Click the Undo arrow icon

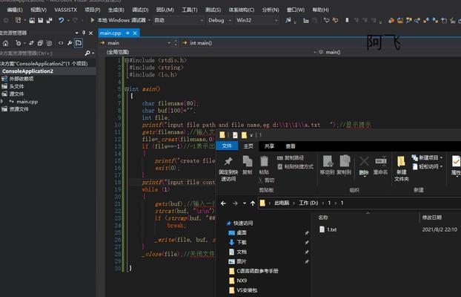pos(62,20)
